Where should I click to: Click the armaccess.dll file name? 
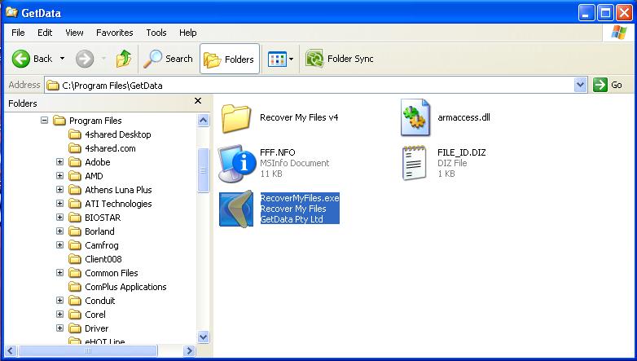click(463, 117)
